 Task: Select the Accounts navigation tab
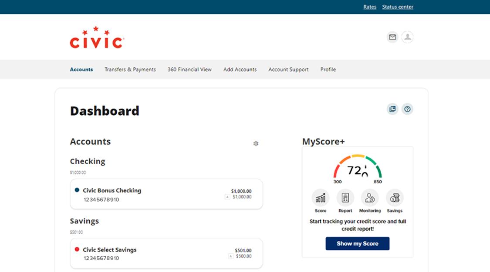tap(81, 70)
